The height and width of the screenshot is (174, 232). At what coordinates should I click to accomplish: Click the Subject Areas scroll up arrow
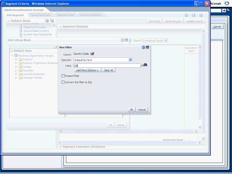54,25
